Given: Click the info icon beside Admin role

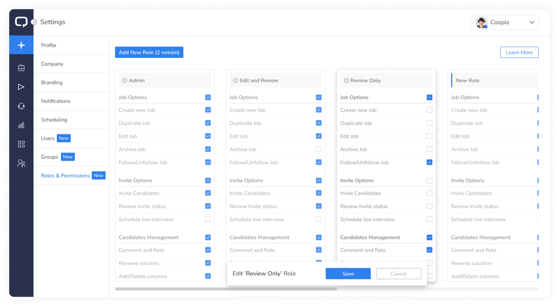Looking at the screenshot, I should [125, 81].
